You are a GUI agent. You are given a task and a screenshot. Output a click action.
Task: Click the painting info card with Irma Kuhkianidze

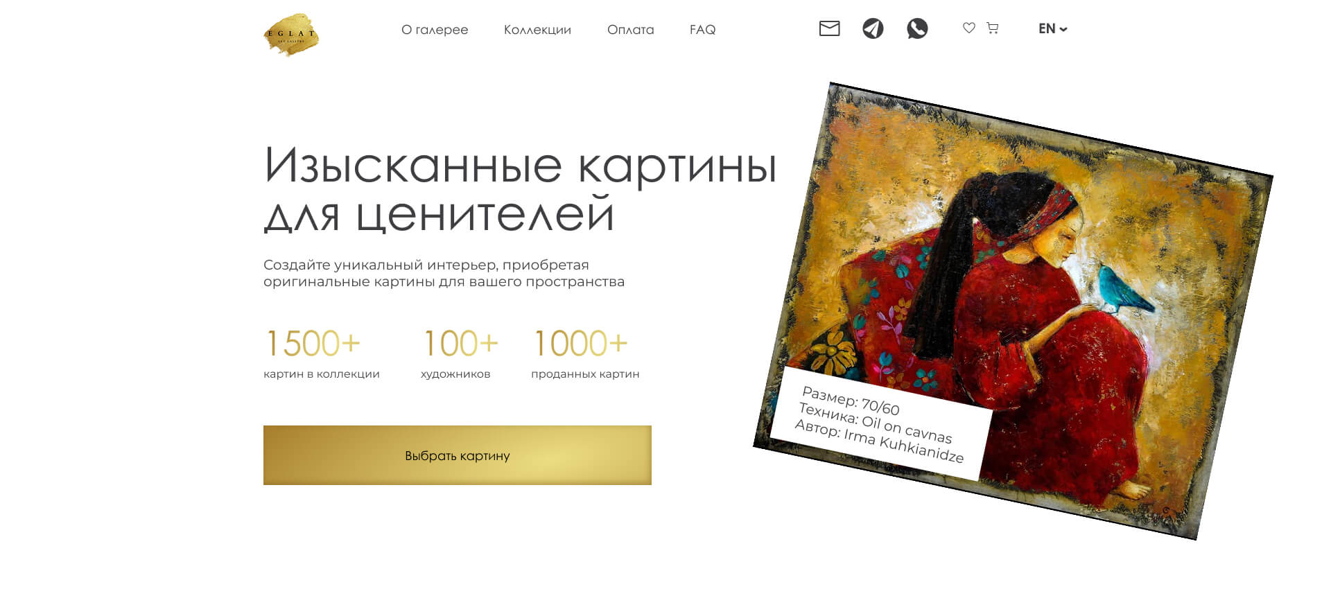click(x=880, y=424)
